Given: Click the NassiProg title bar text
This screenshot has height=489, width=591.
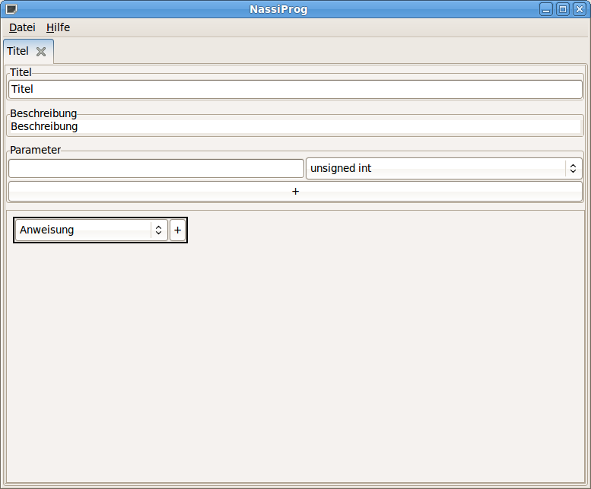Looking at the screenshot, I should click(x=278, y=9).
